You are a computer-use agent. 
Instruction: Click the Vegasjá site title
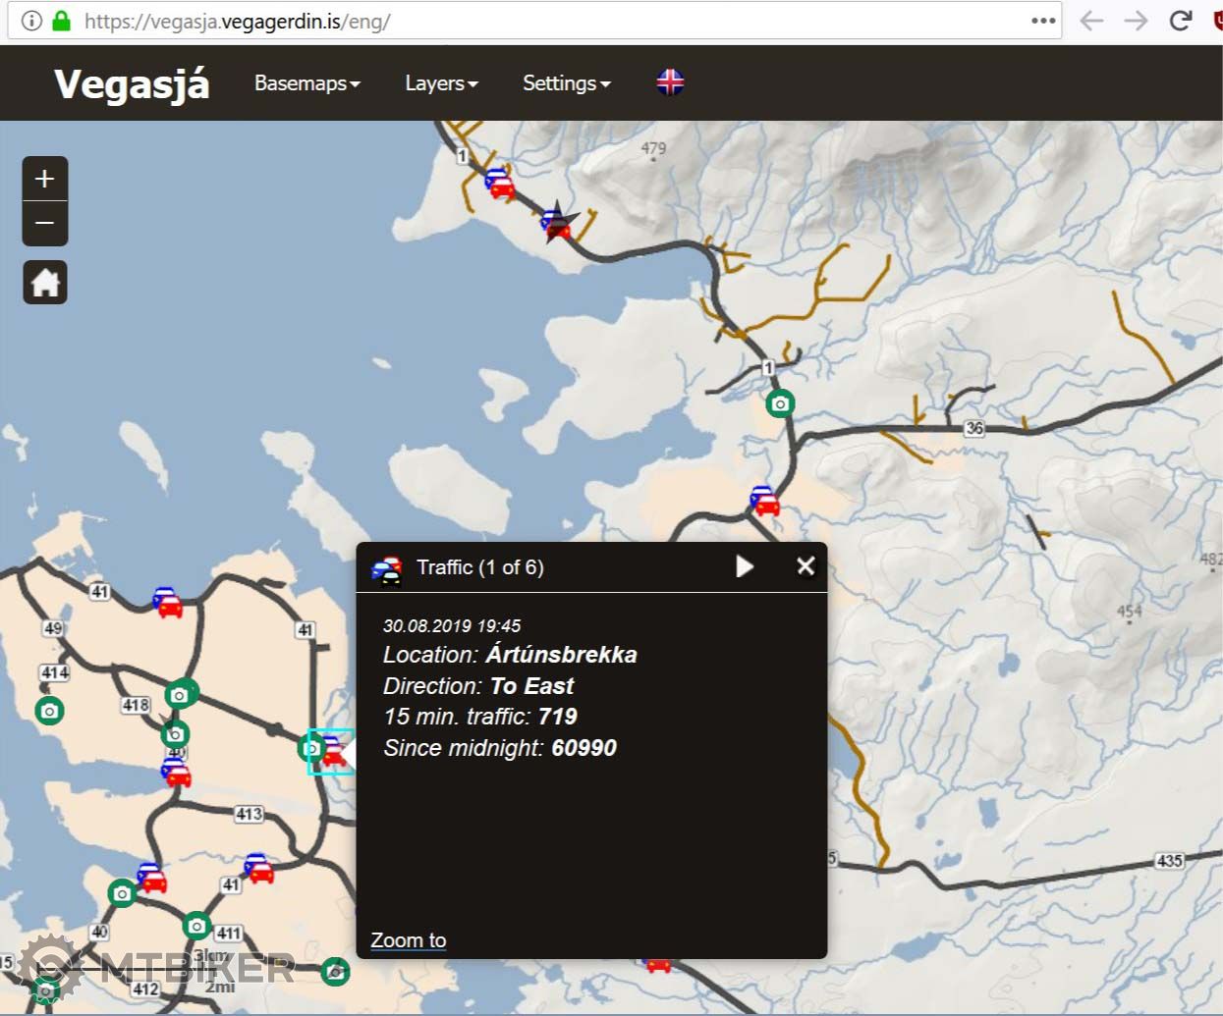pyautogui.click(x=132, y=83)
